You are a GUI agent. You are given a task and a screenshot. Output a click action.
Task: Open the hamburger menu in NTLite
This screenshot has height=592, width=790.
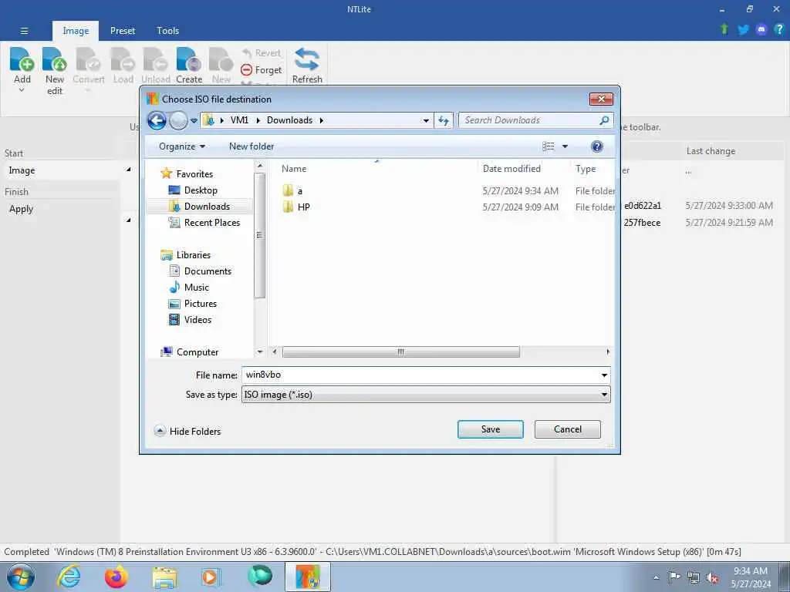(x=24, y=31)
